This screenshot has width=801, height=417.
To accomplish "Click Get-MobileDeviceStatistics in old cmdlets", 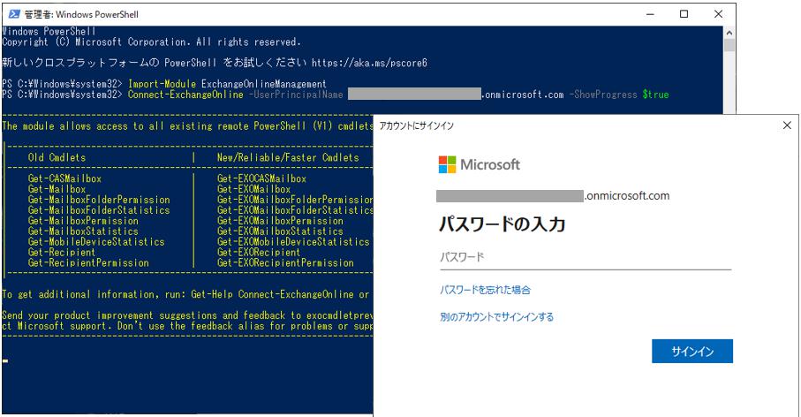I will 96,242.
